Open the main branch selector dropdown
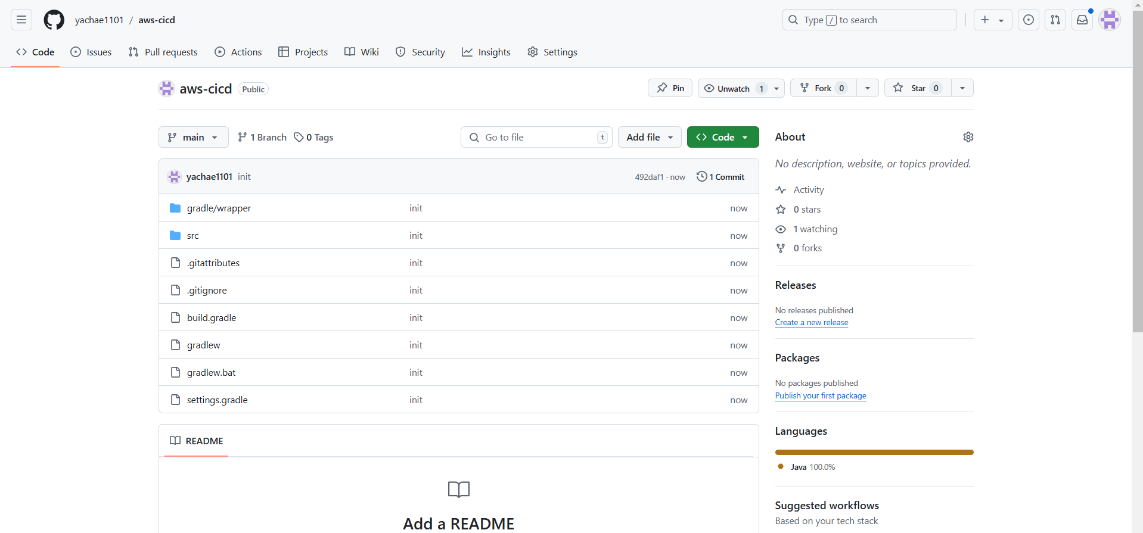 (x=194, y=137)
